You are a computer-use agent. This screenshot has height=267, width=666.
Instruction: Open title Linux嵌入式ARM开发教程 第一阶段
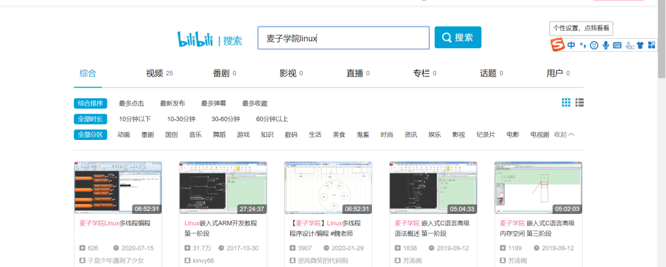[x=220, y=228]
